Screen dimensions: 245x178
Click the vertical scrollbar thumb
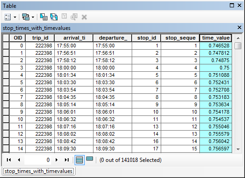[238, 46]
